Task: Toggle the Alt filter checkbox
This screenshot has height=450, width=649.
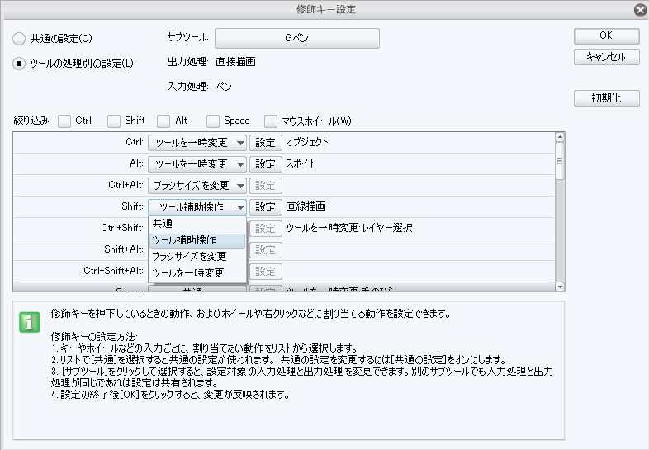Action: pyautogui.click(x=163, y=121)
